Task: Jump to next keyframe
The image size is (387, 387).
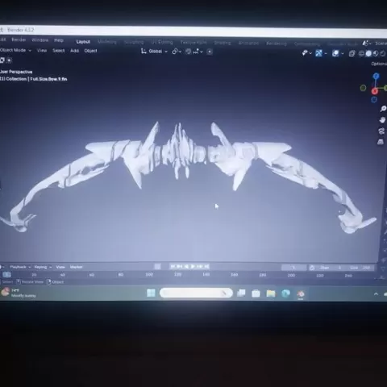Action: click(x=199, y=266)
